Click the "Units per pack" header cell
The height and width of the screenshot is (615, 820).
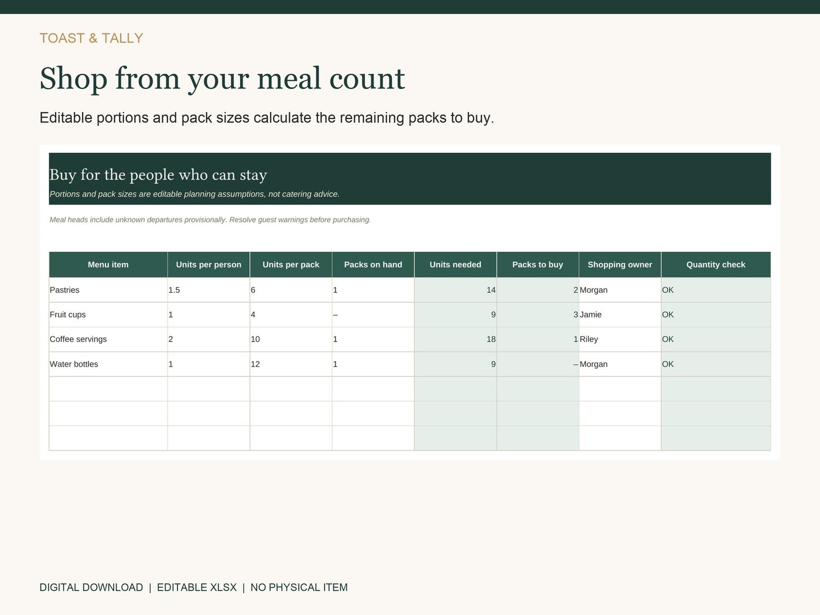(291, 265)
